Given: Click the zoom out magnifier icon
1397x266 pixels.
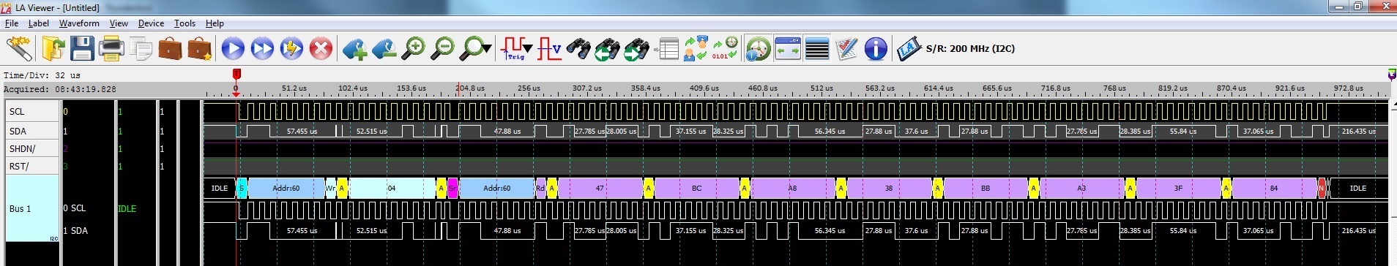Looking at the screenshot, I should point(442,49).
